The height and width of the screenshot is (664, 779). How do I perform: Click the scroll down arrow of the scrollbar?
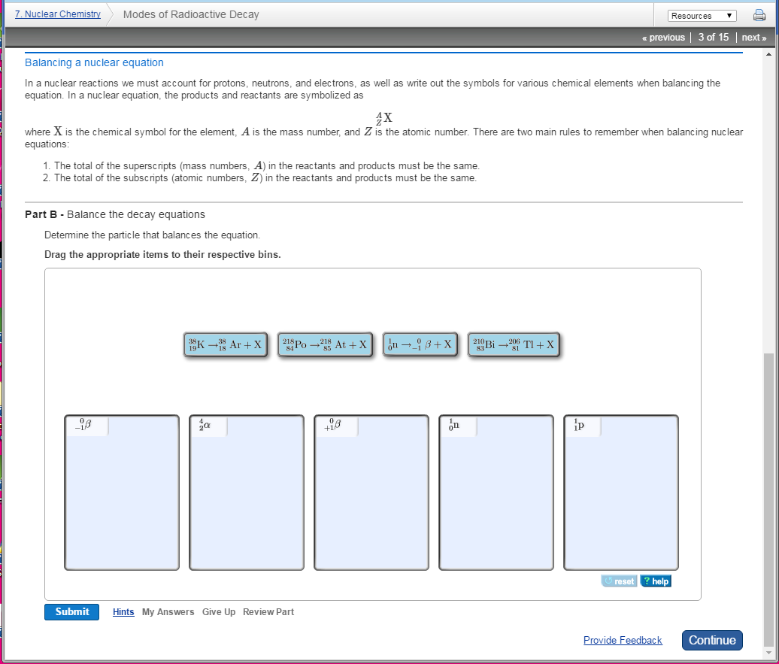pyautogui.click(x=769, y=653)
